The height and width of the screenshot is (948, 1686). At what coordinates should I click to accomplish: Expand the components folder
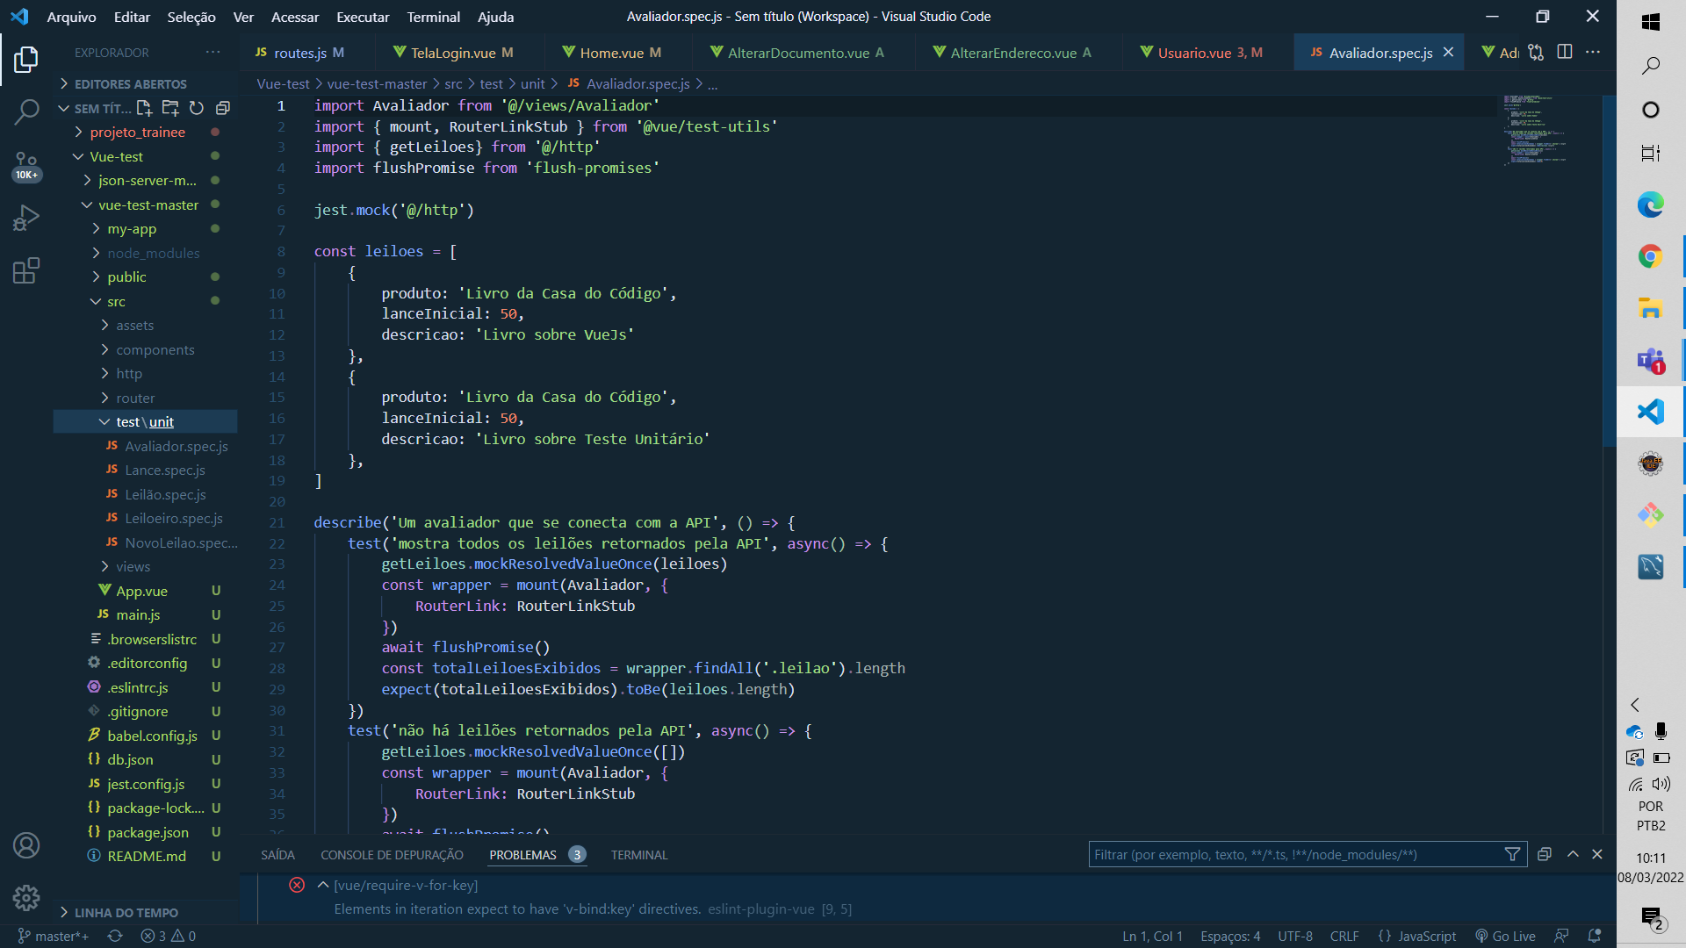point(155,349)
